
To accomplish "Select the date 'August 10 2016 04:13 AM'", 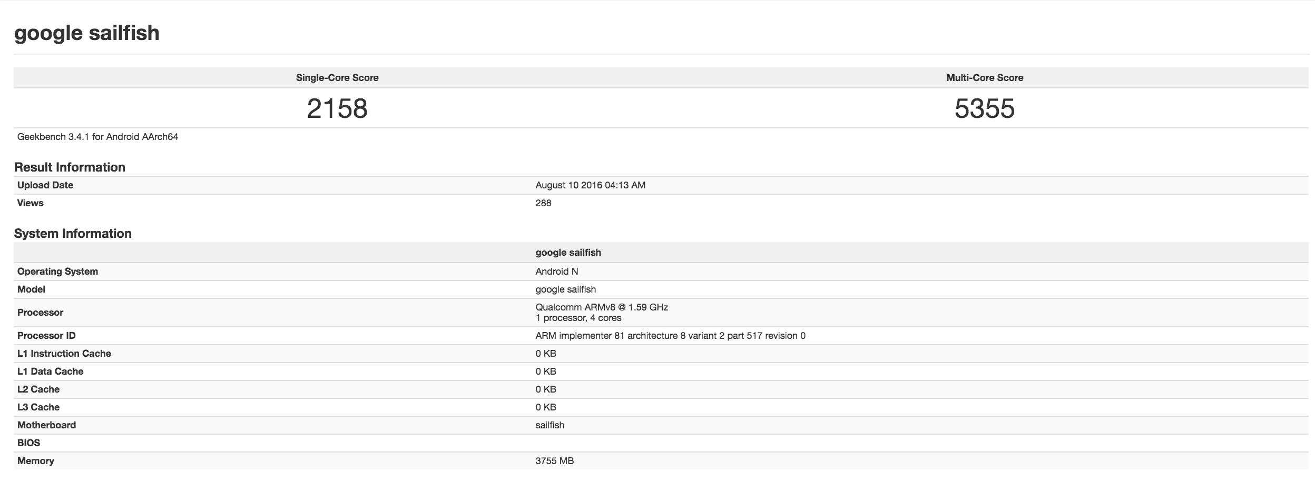I will tap(591, 185).
